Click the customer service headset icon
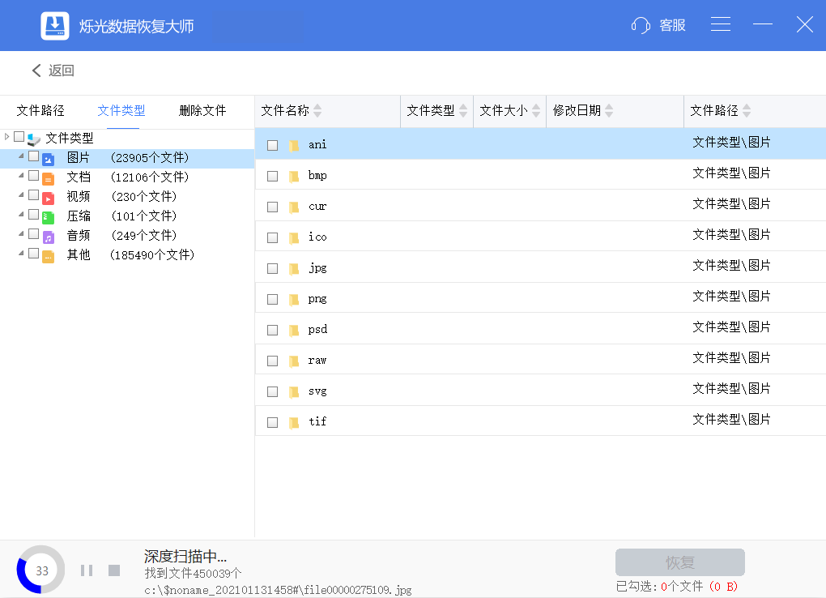 pyautogui.click(x=641, y=25)
